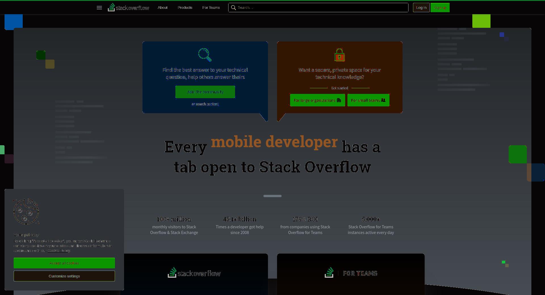Choose For large organizations button
This screenshot has width=545, height=295.
tap(317, 100)
